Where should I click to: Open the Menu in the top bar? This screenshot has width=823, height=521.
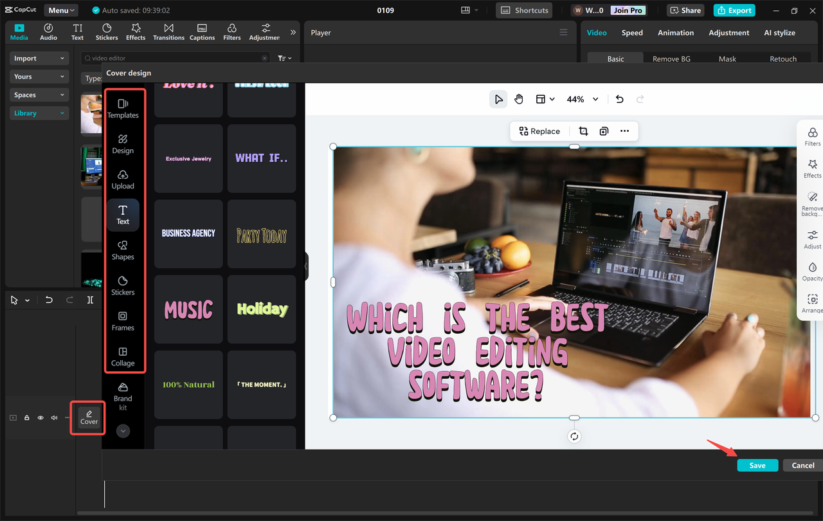[x=60, y=10]
